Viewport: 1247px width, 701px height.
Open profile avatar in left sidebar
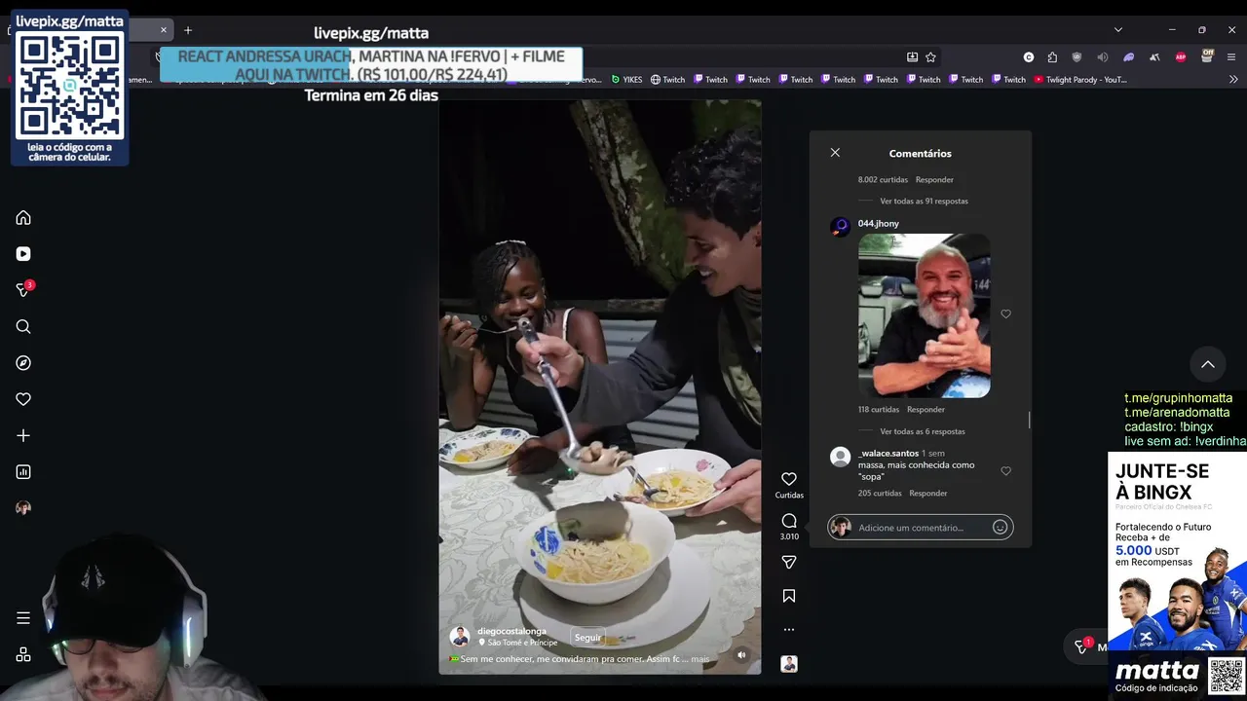[23, 508]
